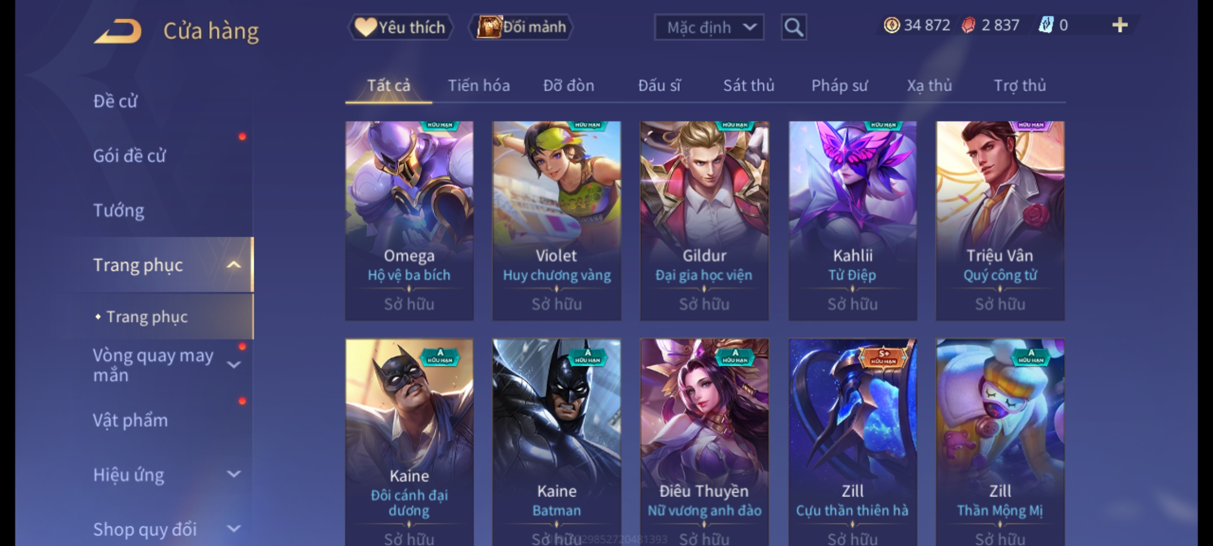Open Đổi mảnh shard exchange
Screen dimensions: 1213x546
tap(521, 27)
